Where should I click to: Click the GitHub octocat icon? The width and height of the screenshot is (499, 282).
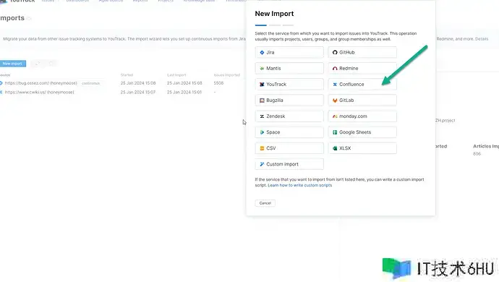335,53
